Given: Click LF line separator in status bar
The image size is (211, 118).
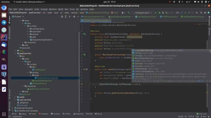Looking at the screenshot, I should (x=186, y=117).
